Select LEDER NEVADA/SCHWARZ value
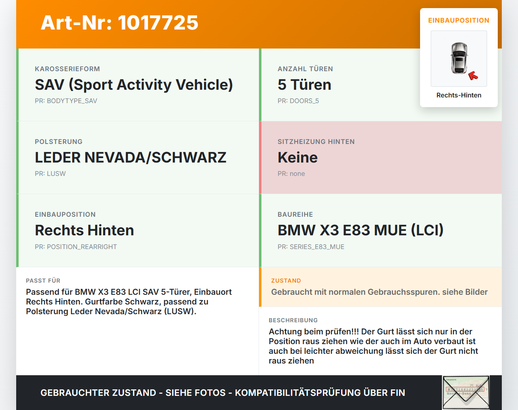 click(x=131, y=157)
